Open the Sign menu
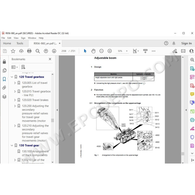195x195 pixels. [x=23, y=38]
